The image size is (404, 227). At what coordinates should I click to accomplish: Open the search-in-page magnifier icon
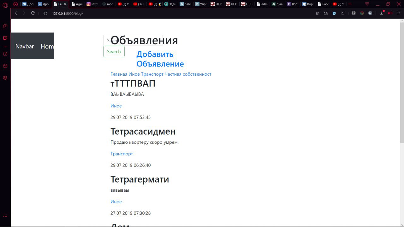pyautogui.click(x=317, y=14)
